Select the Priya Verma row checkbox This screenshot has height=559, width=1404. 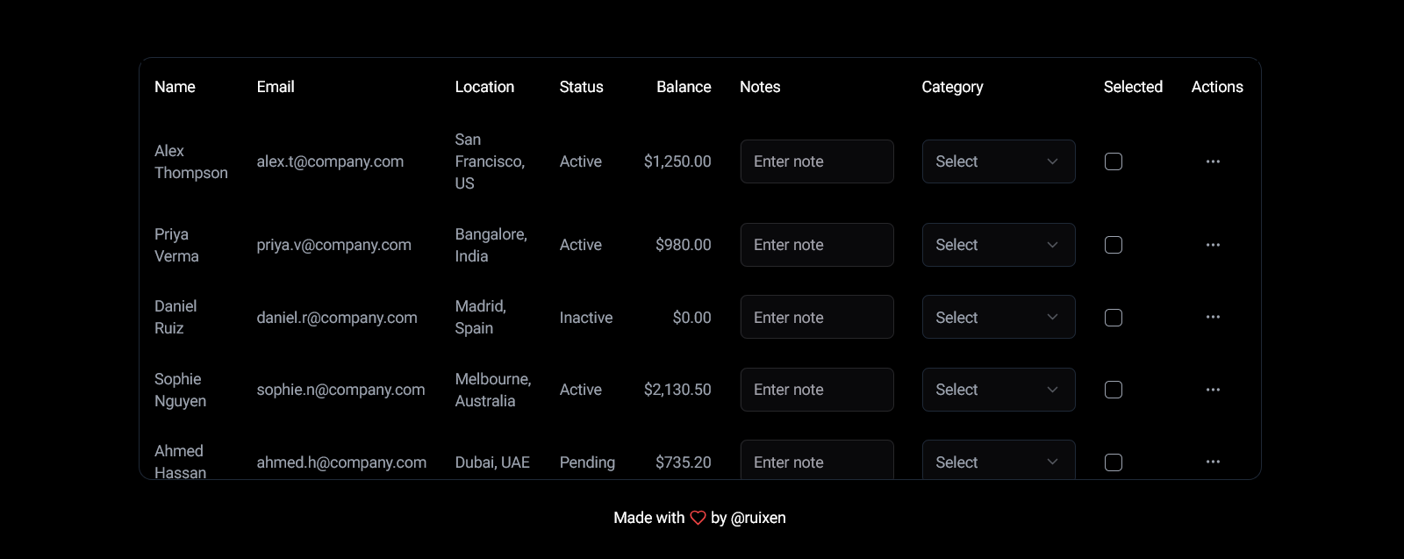(1113, 245)
